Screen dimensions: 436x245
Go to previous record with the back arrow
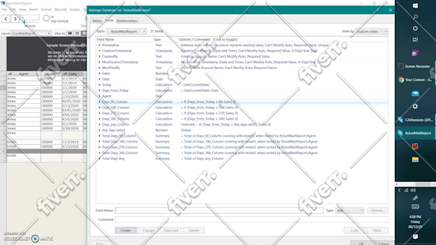point(6,19)
